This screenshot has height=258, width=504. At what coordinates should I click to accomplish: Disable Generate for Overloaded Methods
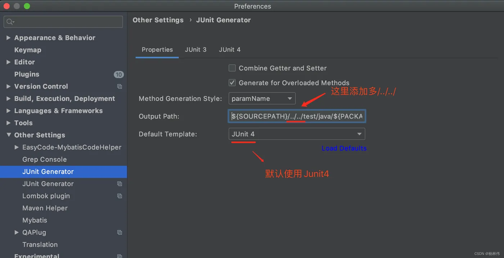pyautogui.click(x=232, y=83)
